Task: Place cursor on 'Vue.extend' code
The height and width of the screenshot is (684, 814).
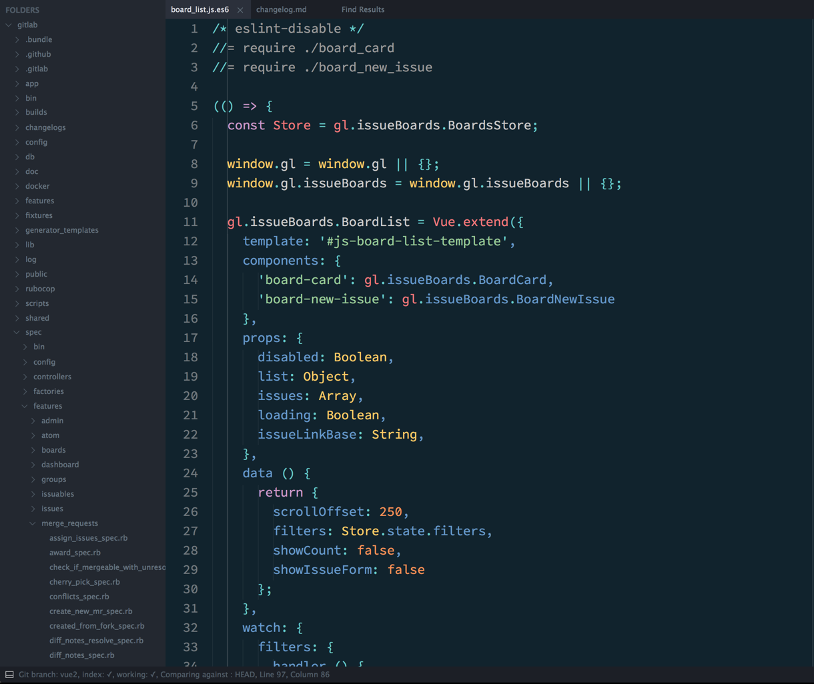Action: point(470,222)
